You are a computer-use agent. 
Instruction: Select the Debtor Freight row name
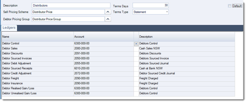coord(11,78)
